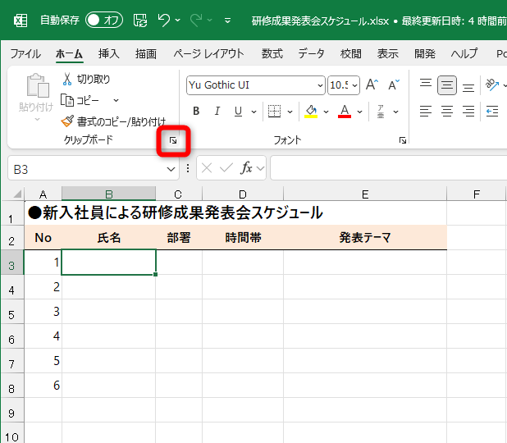507x443 pixels.
Task: Undo the last action
Action: coord(163,20)
